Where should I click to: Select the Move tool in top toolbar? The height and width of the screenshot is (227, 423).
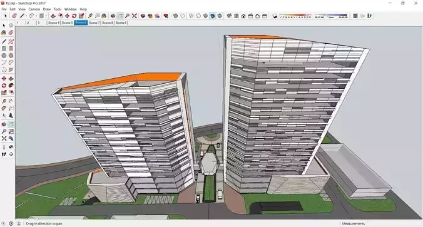click(67, 16)
